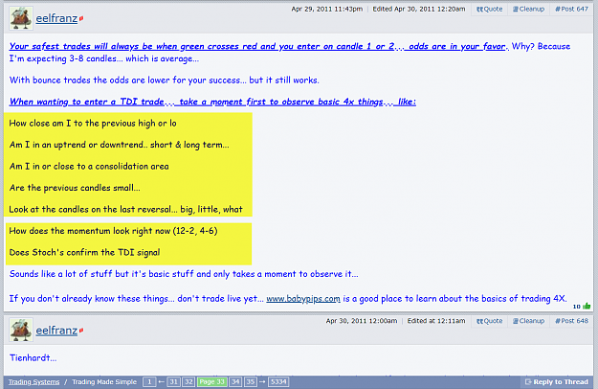Screen dimensions: 598x389
Task: Click 'Does Stoch's confirm the TDI signal' line
Action: 84,252
